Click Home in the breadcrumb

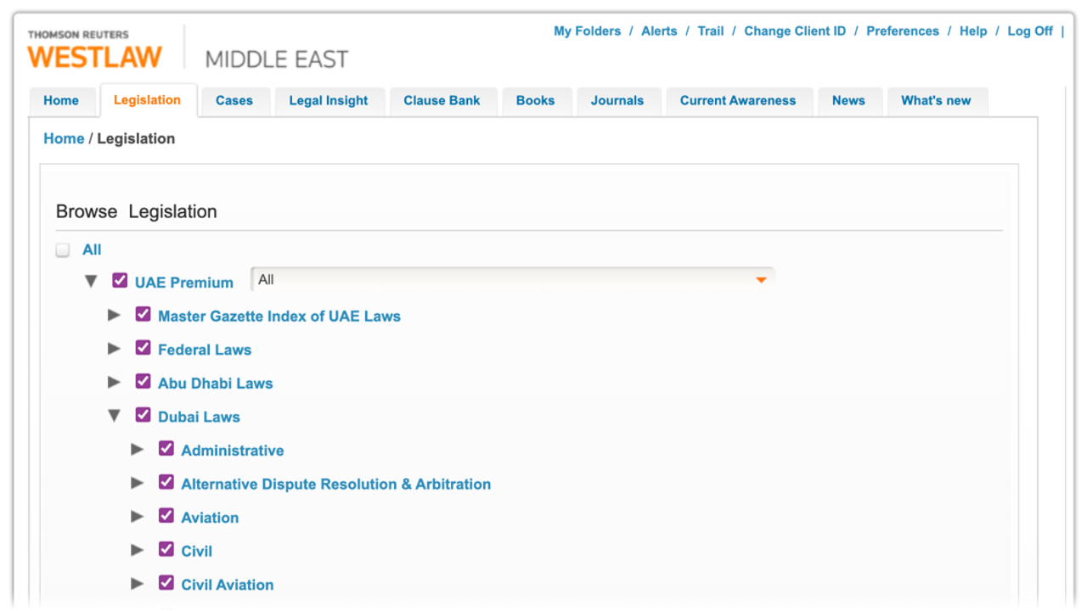pyautogui.click(x=64, y=139)
